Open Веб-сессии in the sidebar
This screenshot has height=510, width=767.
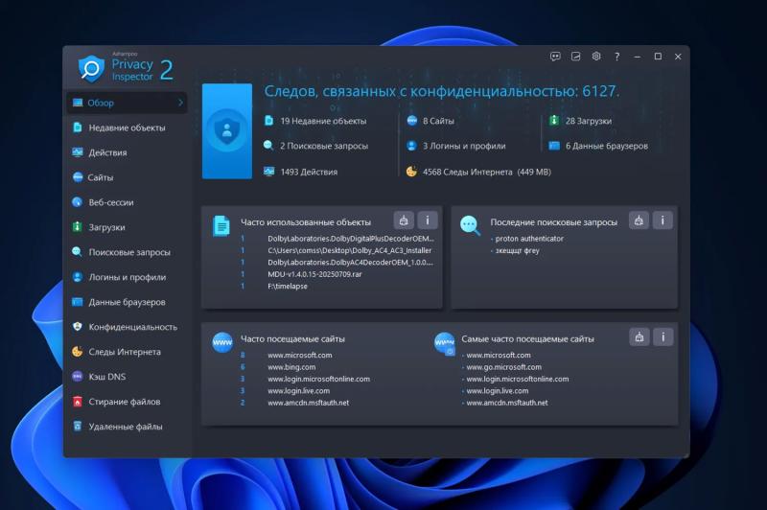[128, 202]
